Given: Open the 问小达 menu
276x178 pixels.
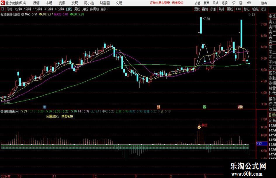Looking at the screenshot, I should [x=89, y=3].
